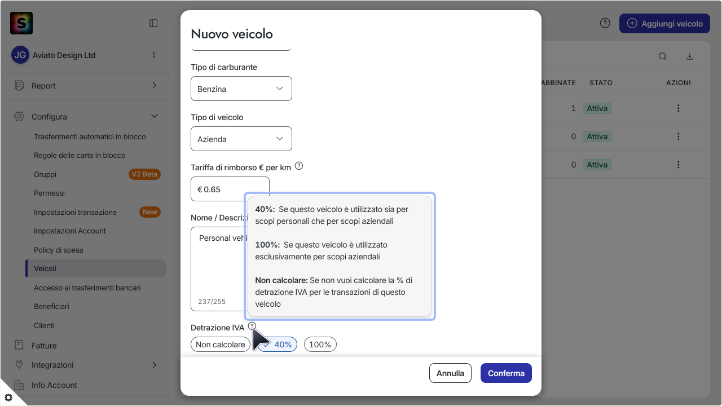This screenshot has width=722, height=406.
Task: Click the JG account avatar
Action: 20,55
